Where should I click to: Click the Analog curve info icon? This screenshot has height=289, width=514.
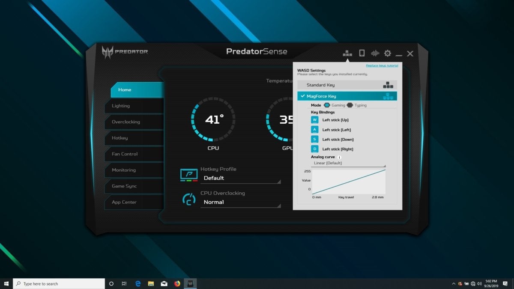point(339,157)
